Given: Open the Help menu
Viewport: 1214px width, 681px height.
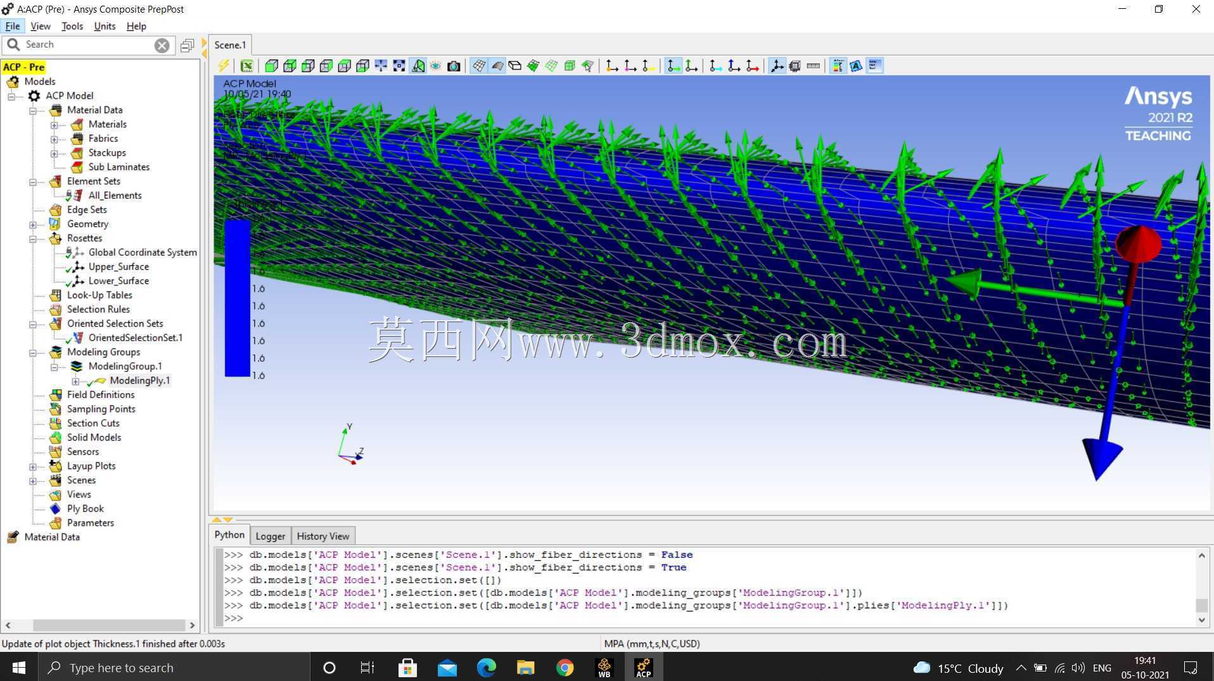Looking at the screenshot, I should [136, 26].
